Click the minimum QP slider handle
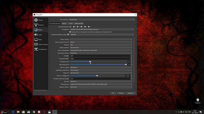Viewport: 204px width, 114px height. pos(90,61)
